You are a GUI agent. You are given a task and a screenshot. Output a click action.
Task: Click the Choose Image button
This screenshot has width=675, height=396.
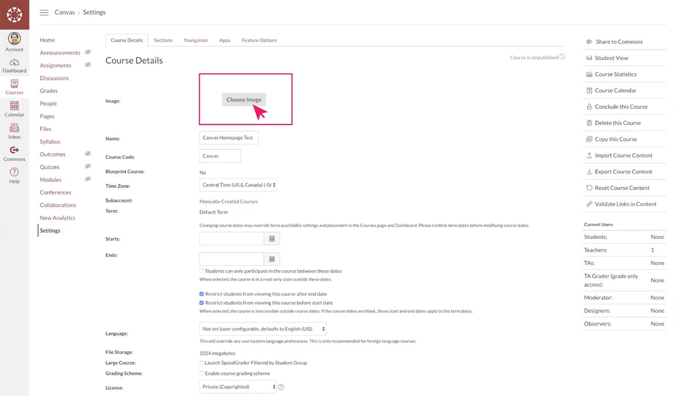click(244, 100)
